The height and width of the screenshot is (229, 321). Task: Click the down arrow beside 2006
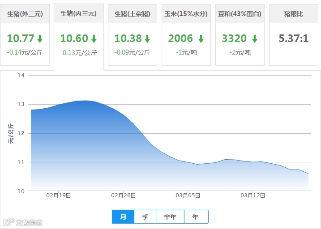(201, 38)
